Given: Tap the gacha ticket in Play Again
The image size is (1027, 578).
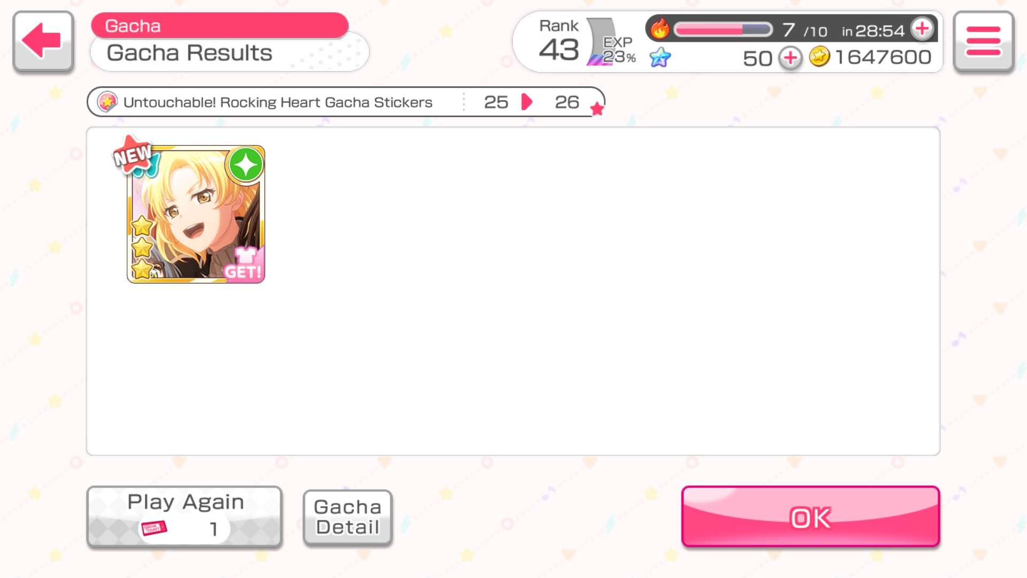Looking at the screenshot, I should click(x=154, y=528).
